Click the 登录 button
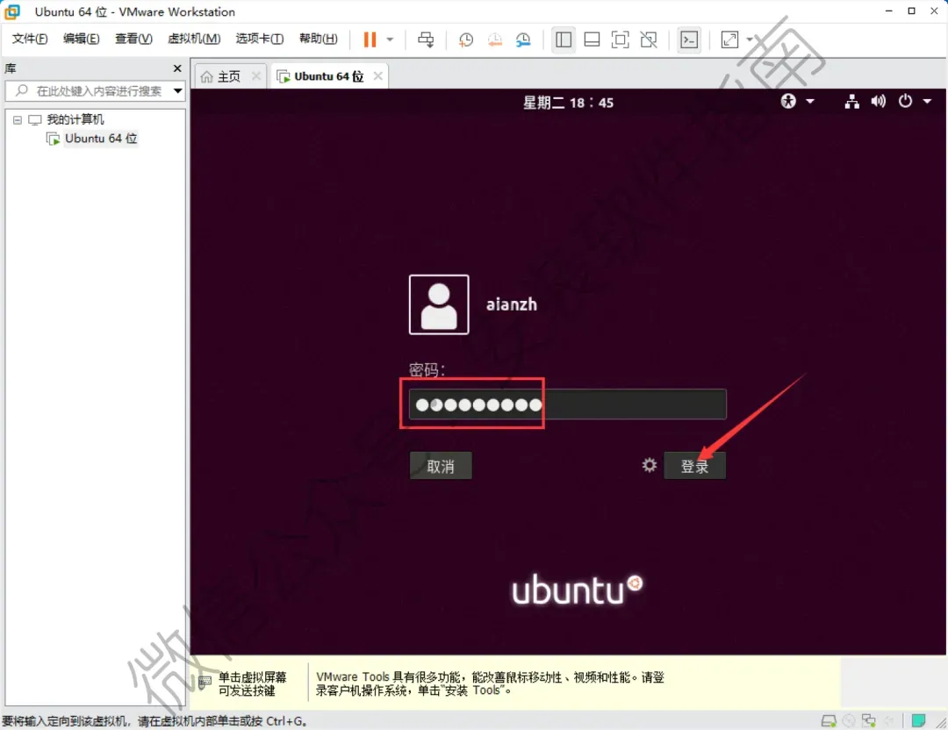The height and width of the screenshot is (730, 948). pos(694,466)
